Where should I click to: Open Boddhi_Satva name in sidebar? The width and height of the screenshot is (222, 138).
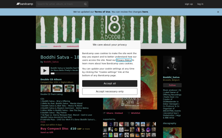point(171,77)
